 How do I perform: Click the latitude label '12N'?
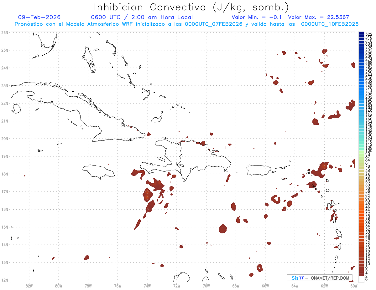coord(4,280)
